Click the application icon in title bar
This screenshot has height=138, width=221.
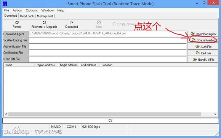tap(5, 3)
